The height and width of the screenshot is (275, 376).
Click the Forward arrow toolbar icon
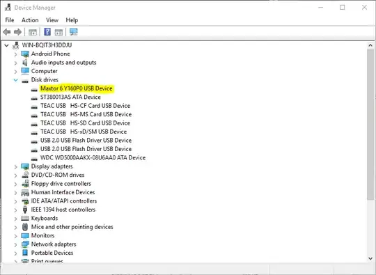(x=17, y=32)
